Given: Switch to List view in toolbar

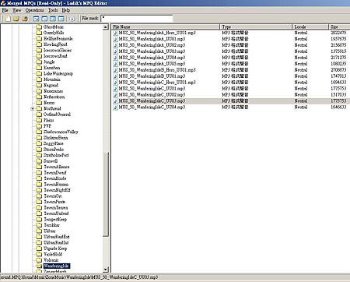Looking at the screenshot, I should [x=53, y=19].
